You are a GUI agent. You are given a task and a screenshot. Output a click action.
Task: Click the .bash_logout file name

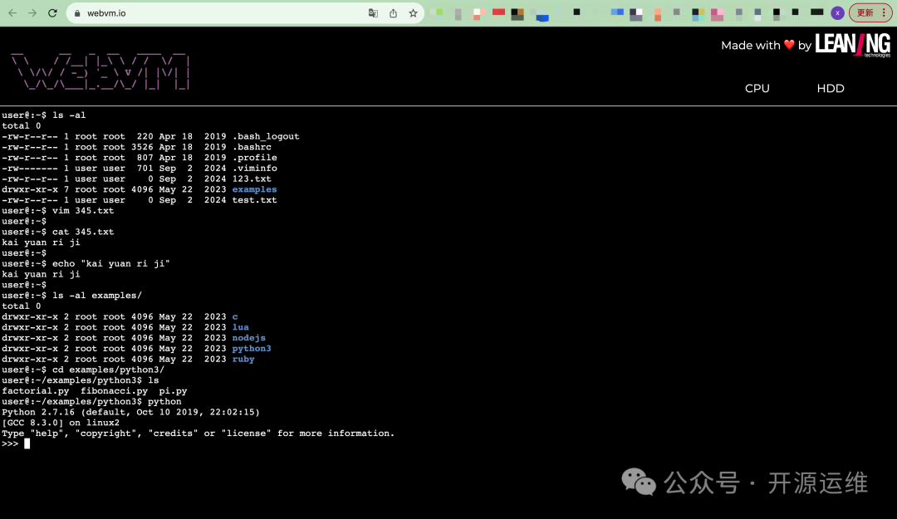(x=266, y=136)
